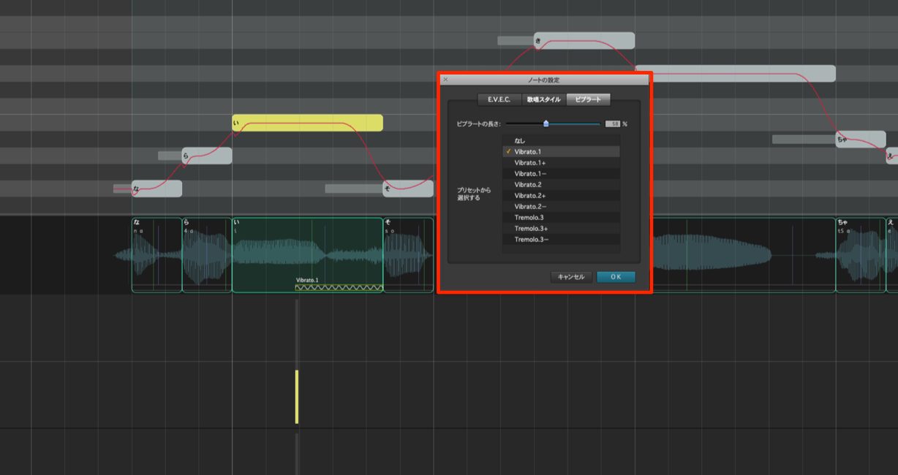This screenshot has width=898, height=475.
Task: Click the き note in piano roll
Action: [584, 40]
